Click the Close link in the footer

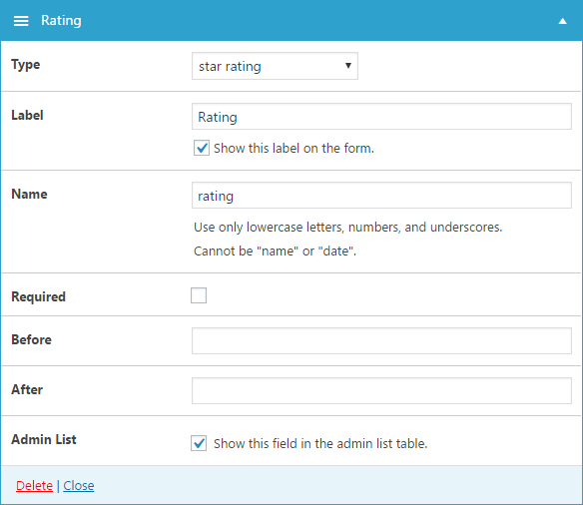(x=79, y=486)
